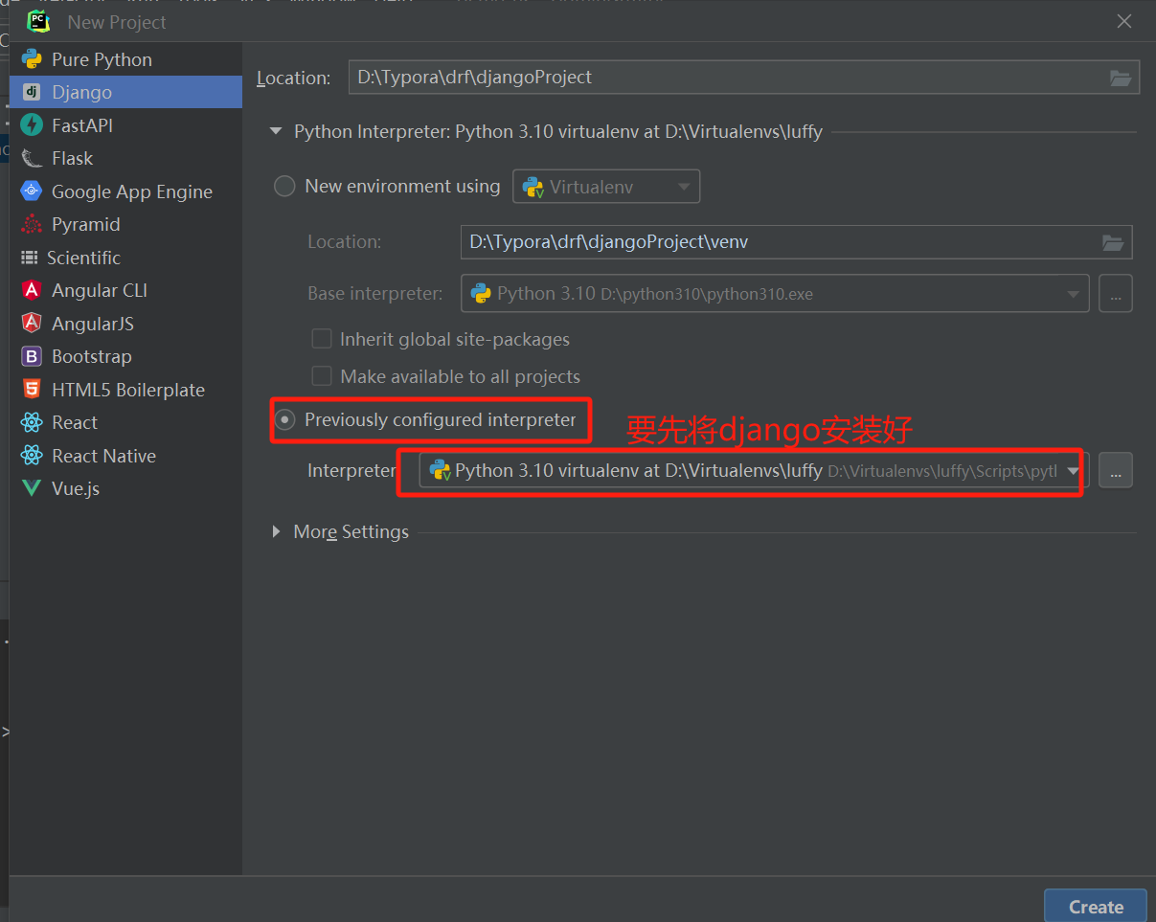Select New environment using radio button
Viewport: 1156px width, 922px height.
pyautogui.click(x=284, y=187)
